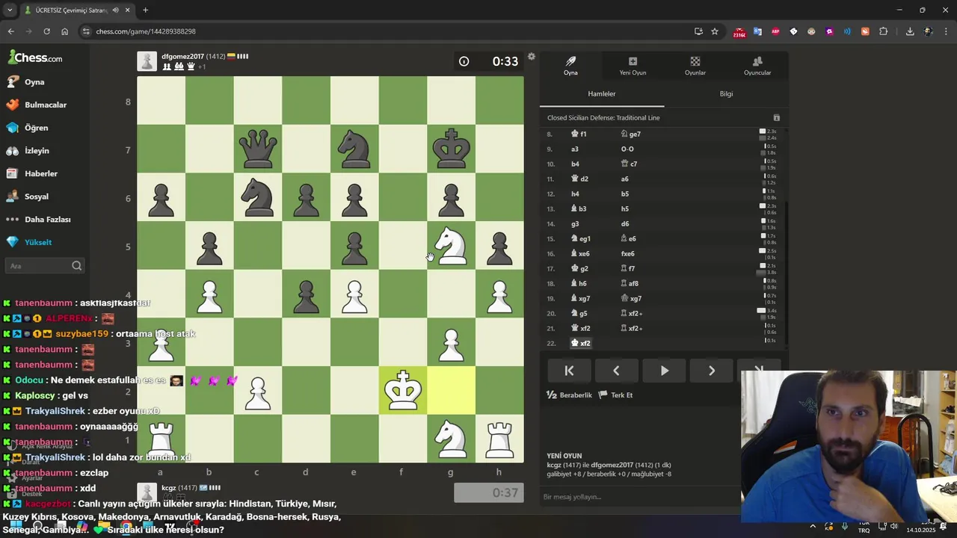Click the white pawn on c2

(258, 390)
